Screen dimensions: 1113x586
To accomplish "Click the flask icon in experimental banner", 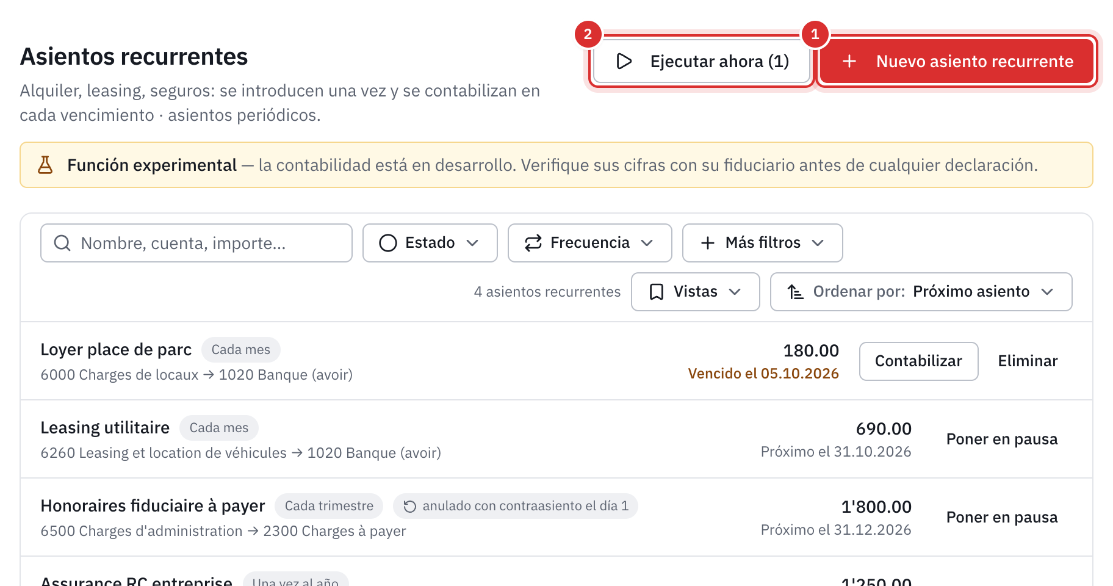I will coord(45,165).
